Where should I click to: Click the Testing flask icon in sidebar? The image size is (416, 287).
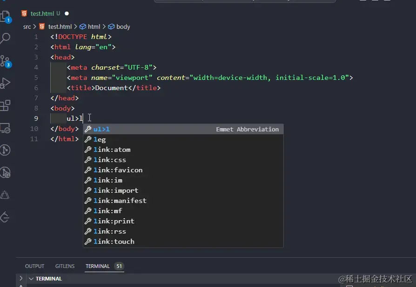click(6, 195)
